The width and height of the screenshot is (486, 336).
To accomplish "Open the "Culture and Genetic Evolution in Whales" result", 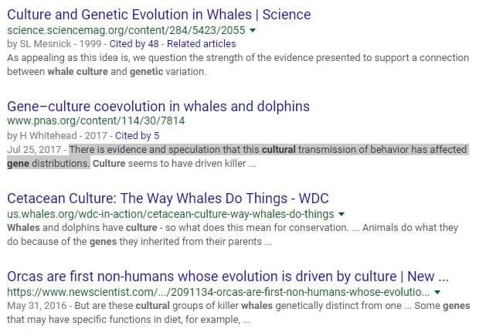I will point(158,15).
